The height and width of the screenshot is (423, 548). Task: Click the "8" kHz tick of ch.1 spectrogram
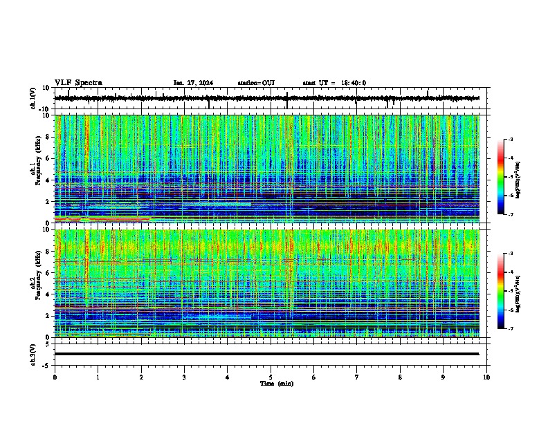click(48, 137)
